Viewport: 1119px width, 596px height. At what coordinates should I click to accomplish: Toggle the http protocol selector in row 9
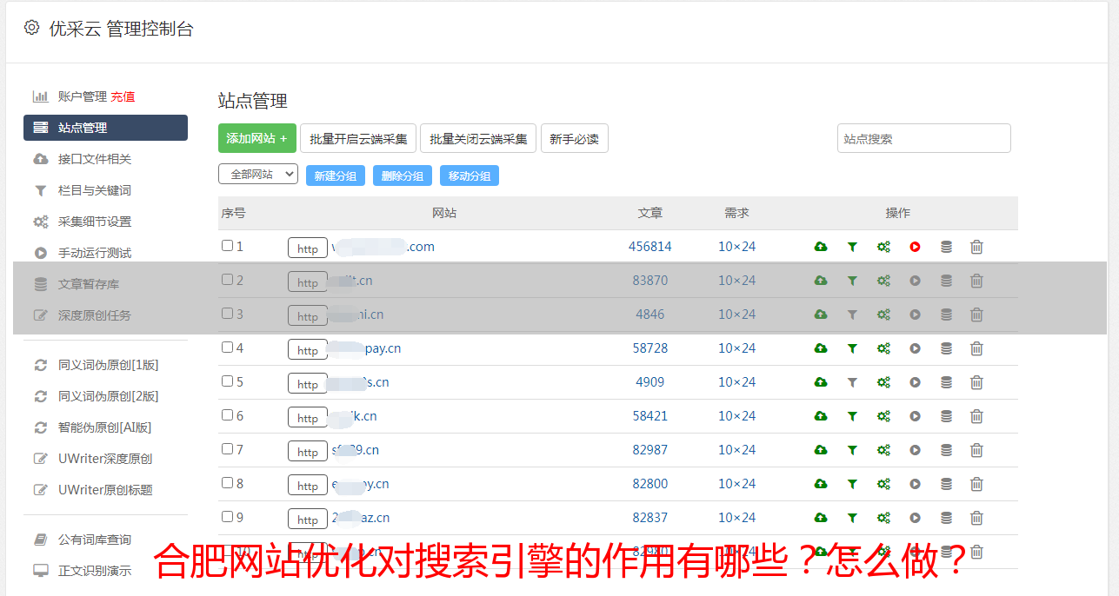308,520
